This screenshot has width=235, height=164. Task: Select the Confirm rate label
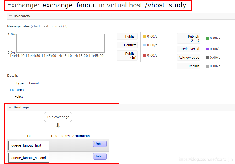[x=127, y=45]
